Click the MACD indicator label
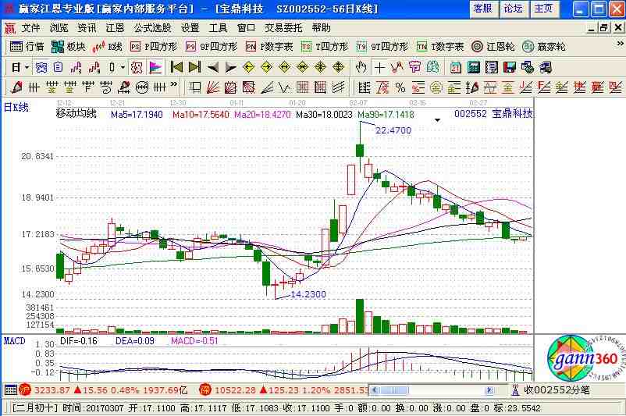 coord(14,341)
